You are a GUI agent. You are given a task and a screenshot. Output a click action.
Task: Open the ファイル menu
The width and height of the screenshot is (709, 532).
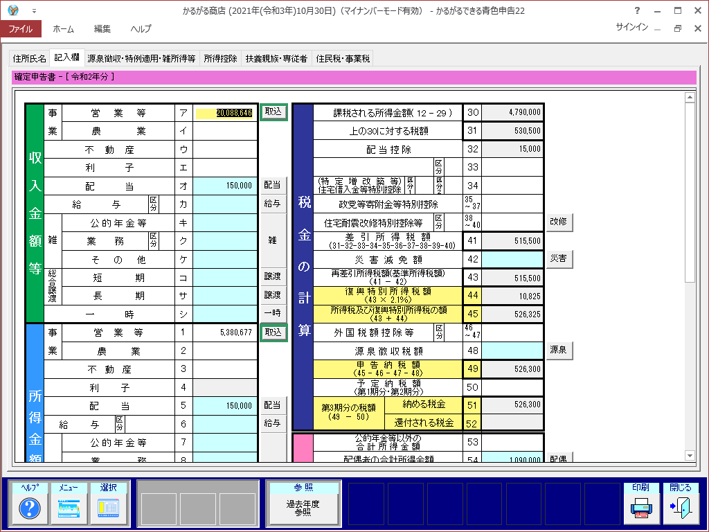[21, 28]
